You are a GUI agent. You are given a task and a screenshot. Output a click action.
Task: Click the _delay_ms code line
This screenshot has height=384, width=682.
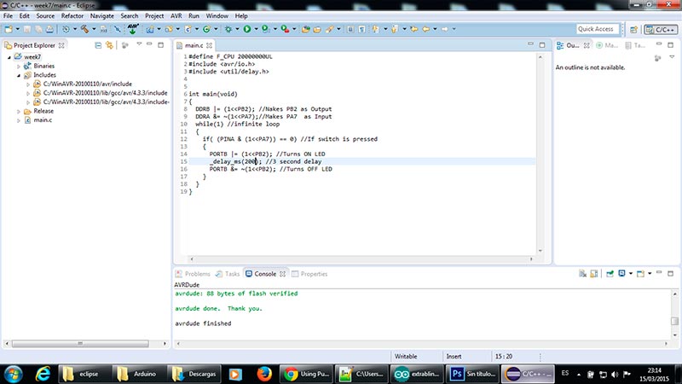point(265,161)
